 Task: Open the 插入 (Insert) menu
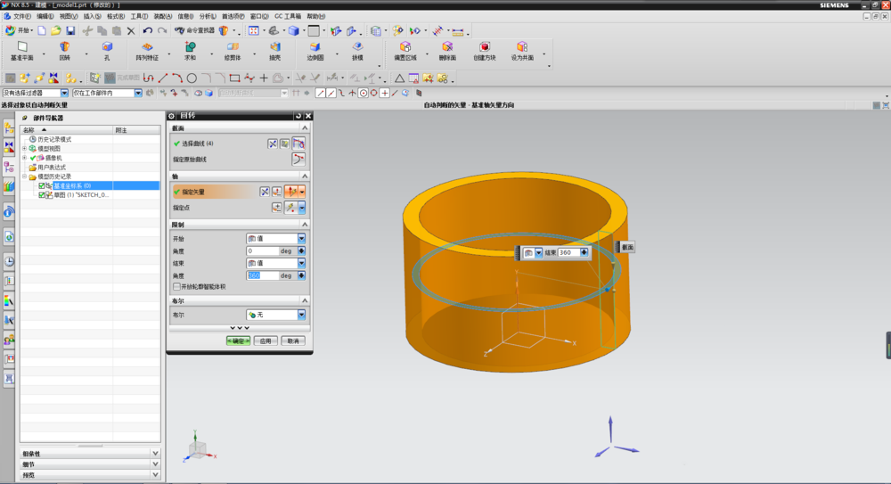(93, 16)
